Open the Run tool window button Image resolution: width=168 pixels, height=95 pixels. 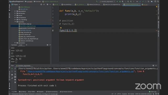(14, 92)
